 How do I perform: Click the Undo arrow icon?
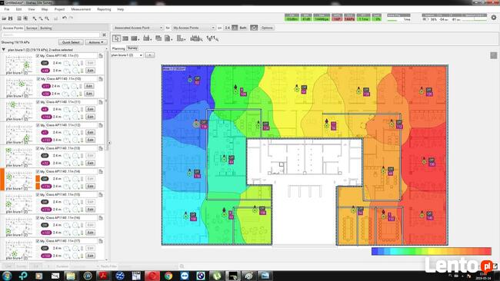tap(65, 18)
